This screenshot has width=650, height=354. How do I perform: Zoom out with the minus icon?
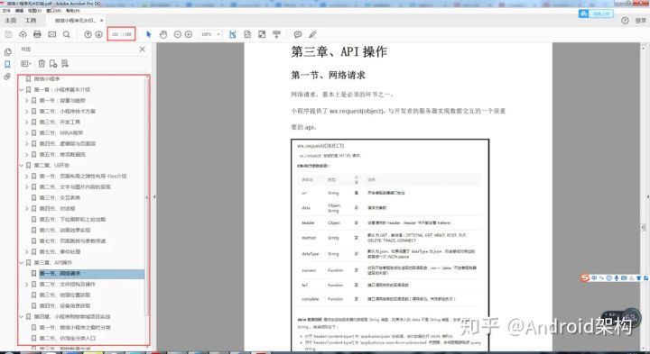pyautogui.click(x=178, y=34)
